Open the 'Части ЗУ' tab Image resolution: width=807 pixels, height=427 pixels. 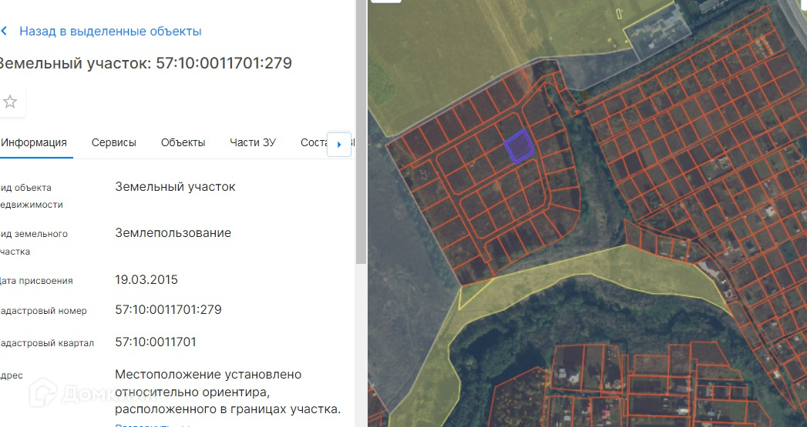[x=253, y=142]
